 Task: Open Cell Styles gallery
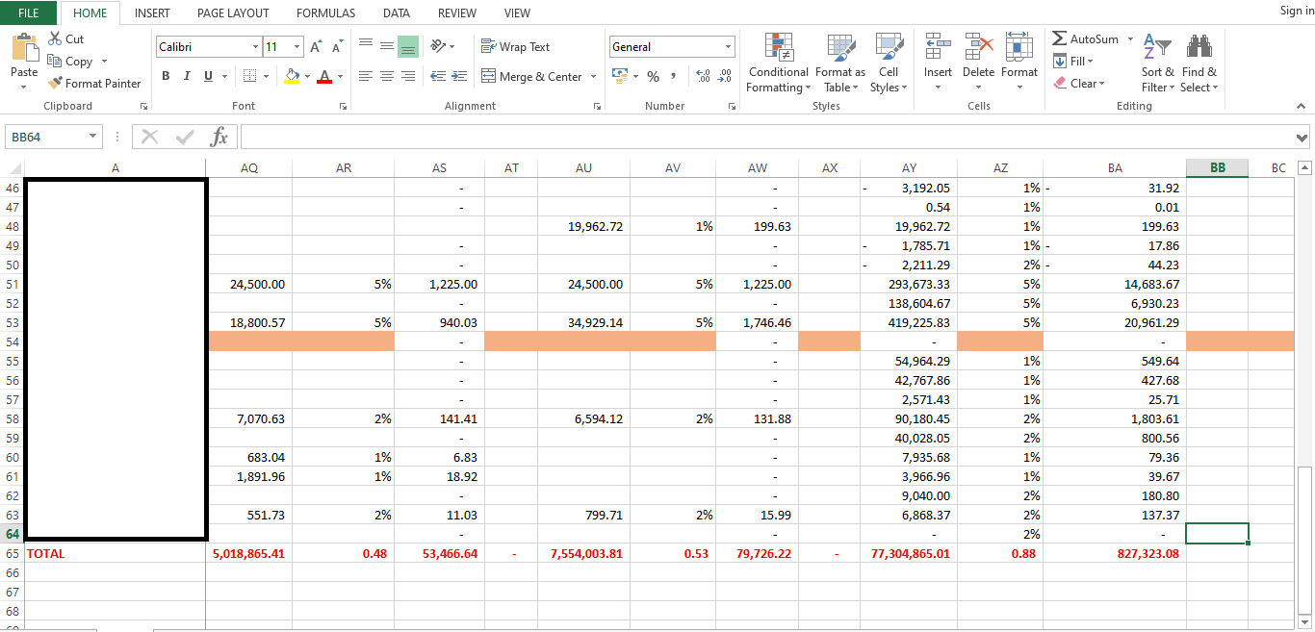point(889,63)
